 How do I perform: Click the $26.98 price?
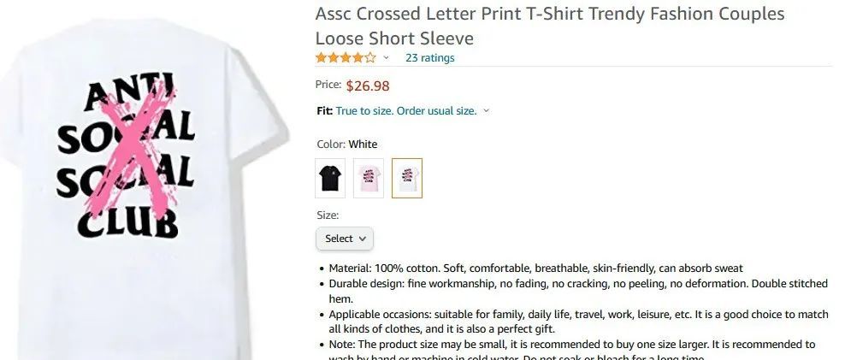(368, 85)
